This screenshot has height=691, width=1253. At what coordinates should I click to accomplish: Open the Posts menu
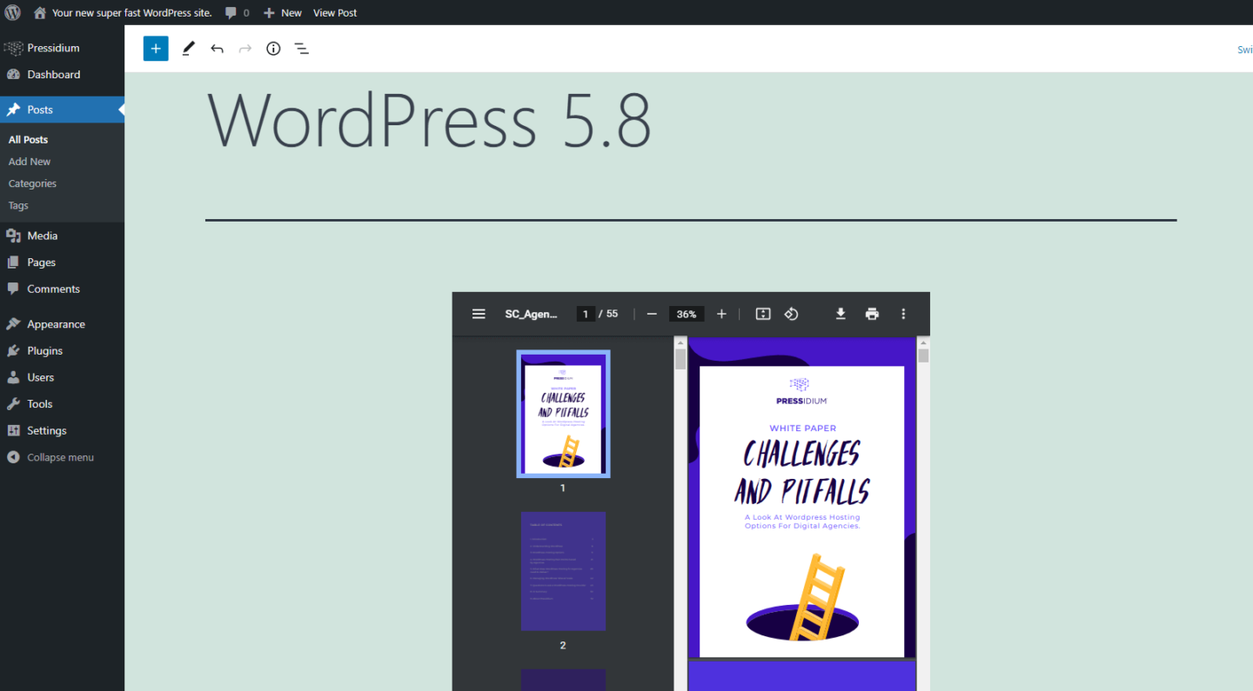click(x=62, y=110)
